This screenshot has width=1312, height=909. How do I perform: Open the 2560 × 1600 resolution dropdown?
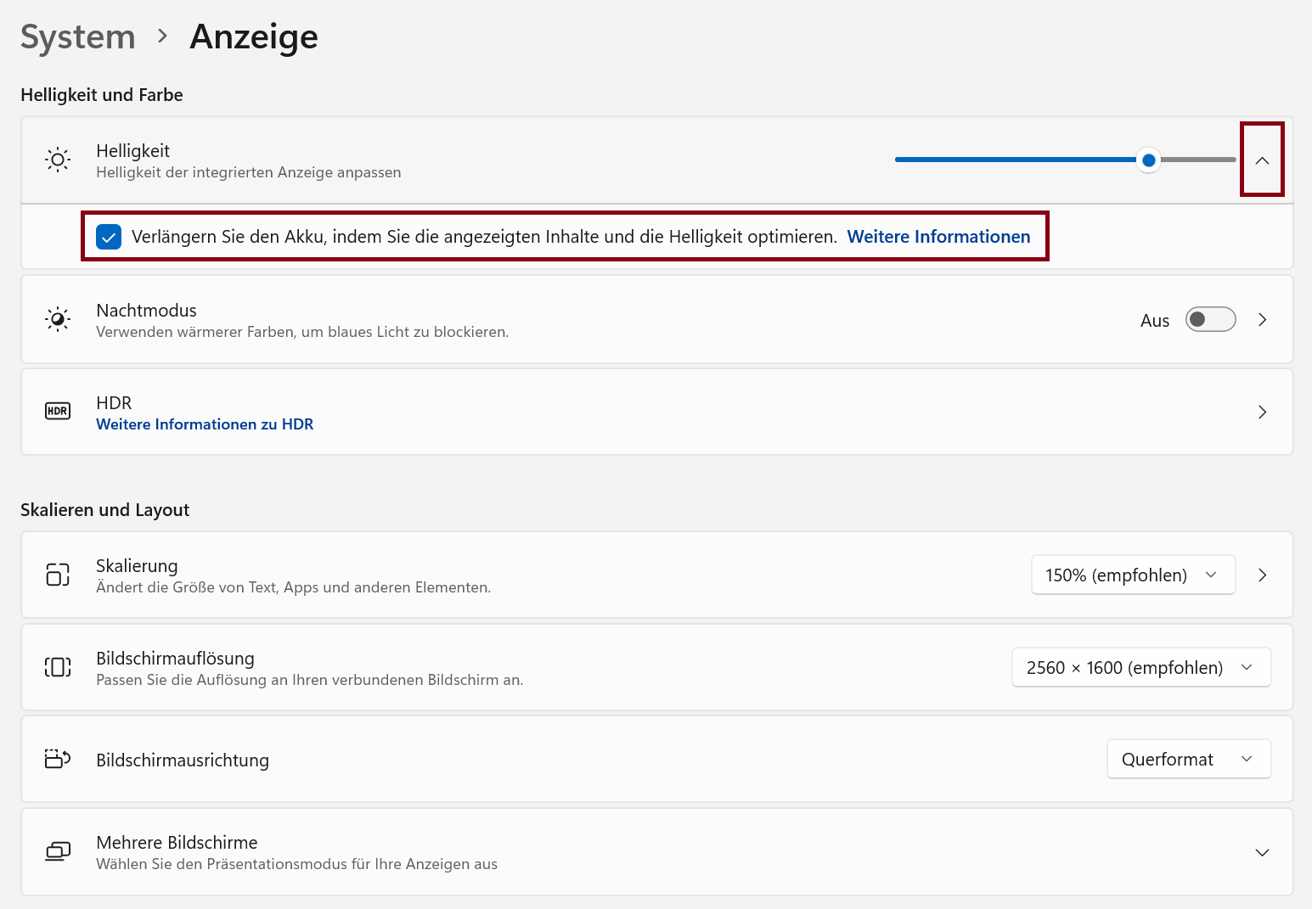click(1141, 667)
